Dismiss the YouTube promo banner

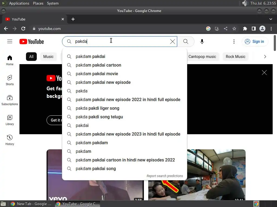264,73
